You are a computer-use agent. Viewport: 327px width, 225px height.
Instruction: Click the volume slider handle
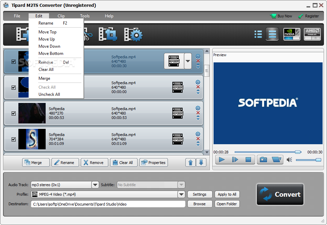318,160
